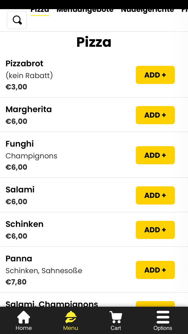The width and height of the screenshot is (188, 334).
Task: Open the Menu serving dish icon
Action: point(71,317)
